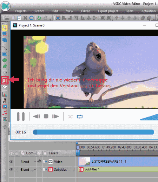This screenshot has height=182, width=158.
Task: Add an audio (music note) object
Action: click(x=5, y=113)
